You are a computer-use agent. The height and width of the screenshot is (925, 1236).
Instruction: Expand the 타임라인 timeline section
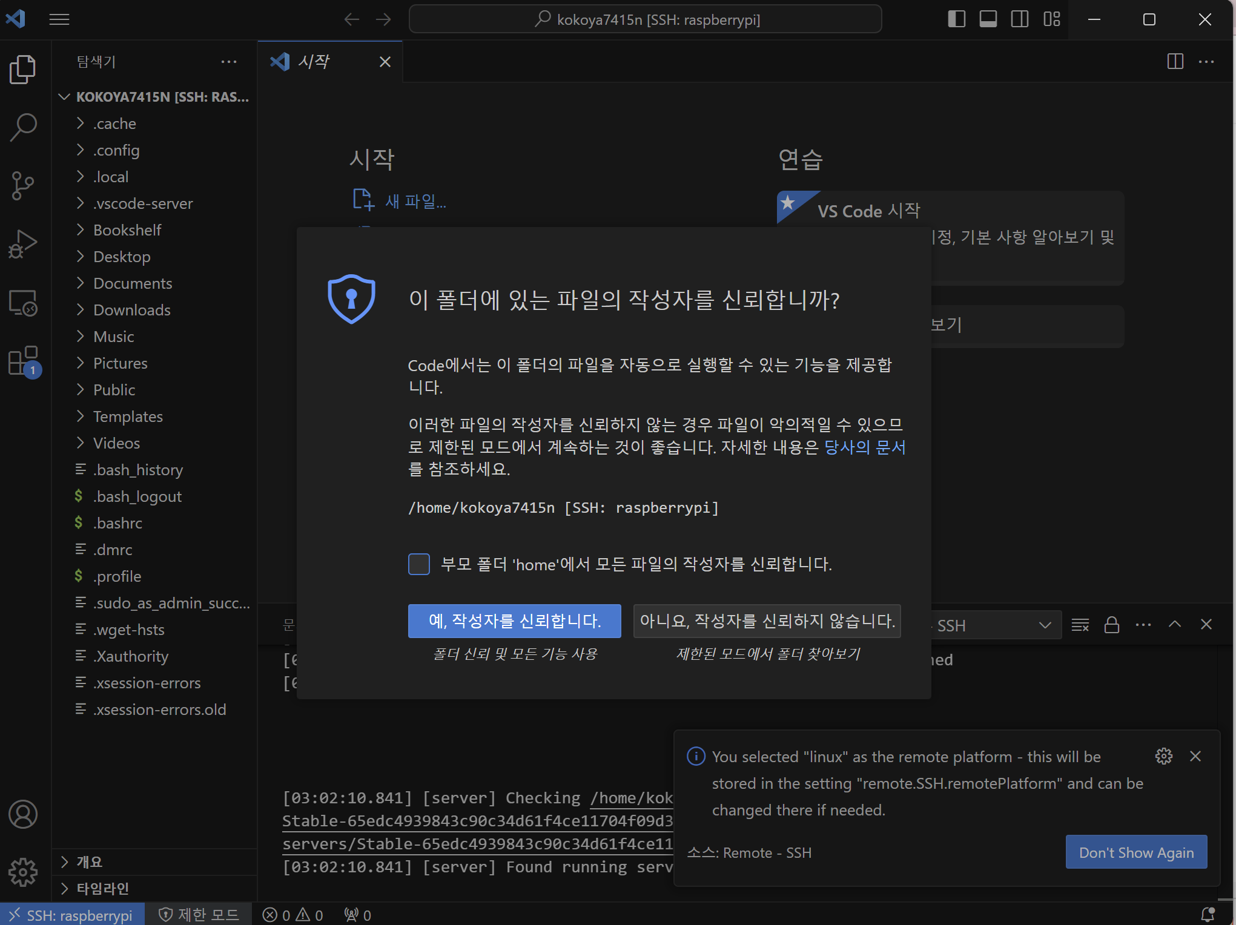coord(155,888)
